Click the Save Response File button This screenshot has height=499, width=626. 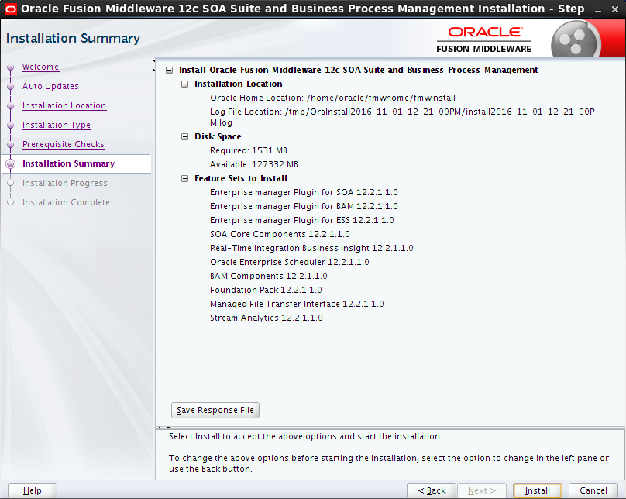click(215, 410)
